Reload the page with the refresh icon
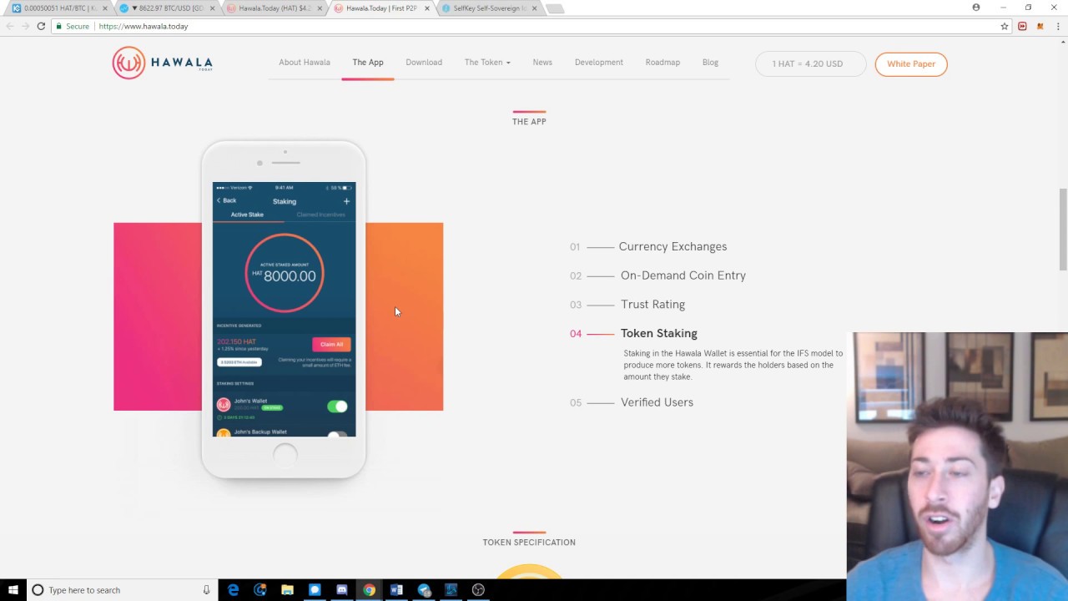Screen dimensions: 1068x601 tap(41, 26)
